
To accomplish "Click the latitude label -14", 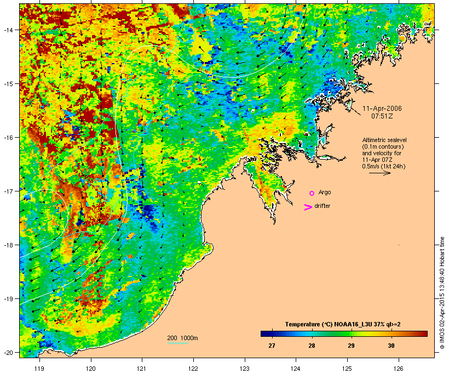I will point(8,30).
